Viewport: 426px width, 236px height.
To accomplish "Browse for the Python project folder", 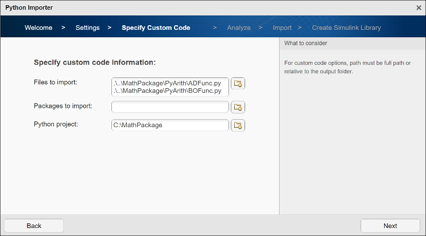I will (238, 125).
